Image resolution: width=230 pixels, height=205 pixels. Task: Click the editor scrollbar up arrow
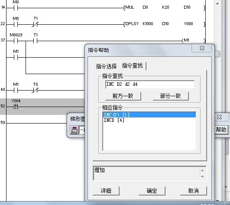pos(218,3)
